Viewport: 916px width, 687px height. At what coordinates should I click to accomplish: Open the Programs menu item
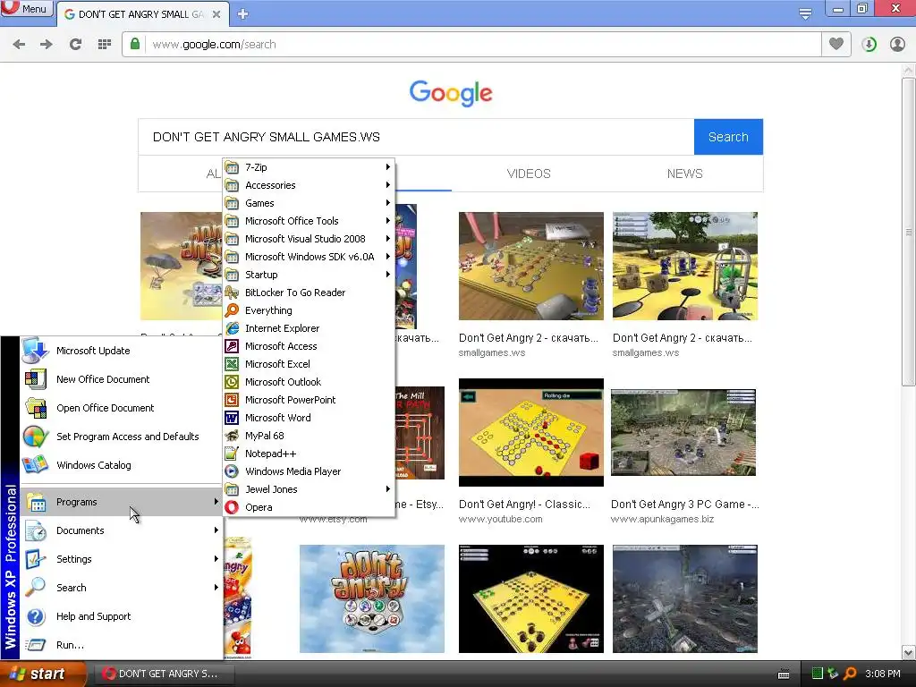point(121,502)
